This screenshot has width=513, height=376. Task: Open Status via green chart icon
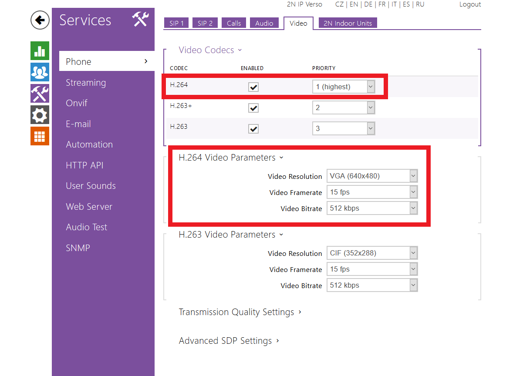point(40,50)
